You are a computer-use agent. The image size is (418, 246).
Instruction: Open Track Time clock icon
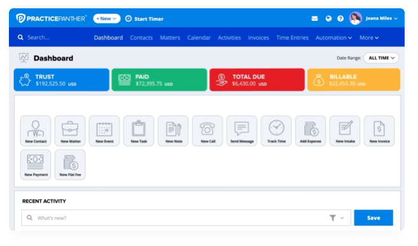(x=276, y=131)
